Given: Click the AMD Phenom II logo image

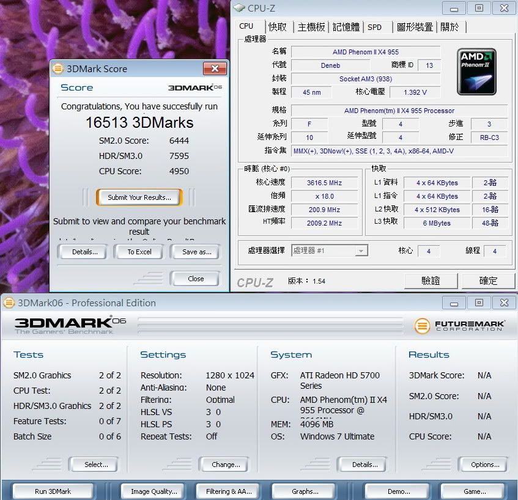Looking at the screenshot, I should (476, 72).
